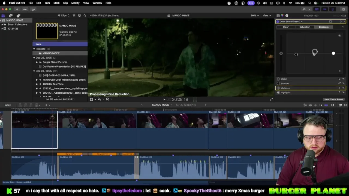
Task: Open the Photos and Audio sidebar
Action: (x=11, y=16)
